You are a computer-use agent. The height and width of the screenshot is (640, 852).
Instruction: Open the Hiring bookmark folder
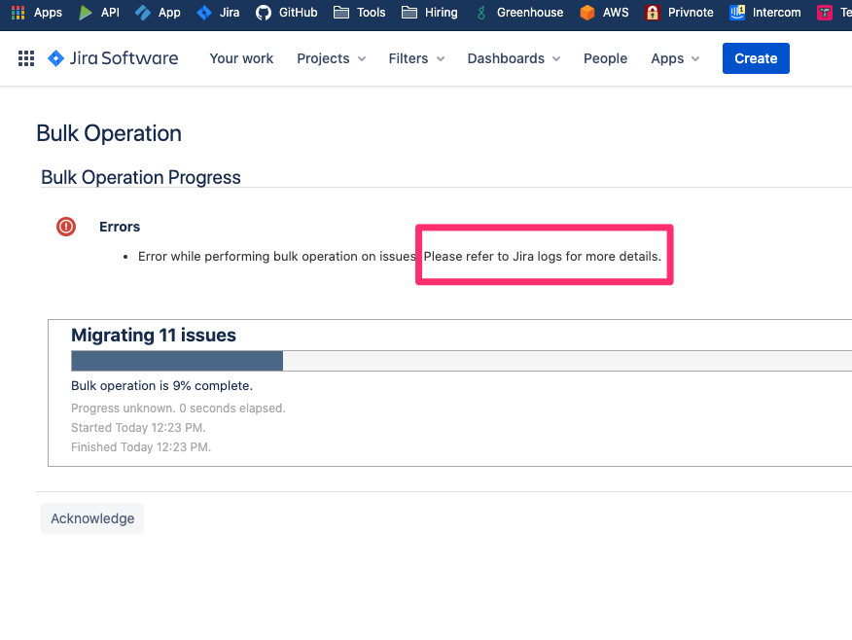(429, 12)
